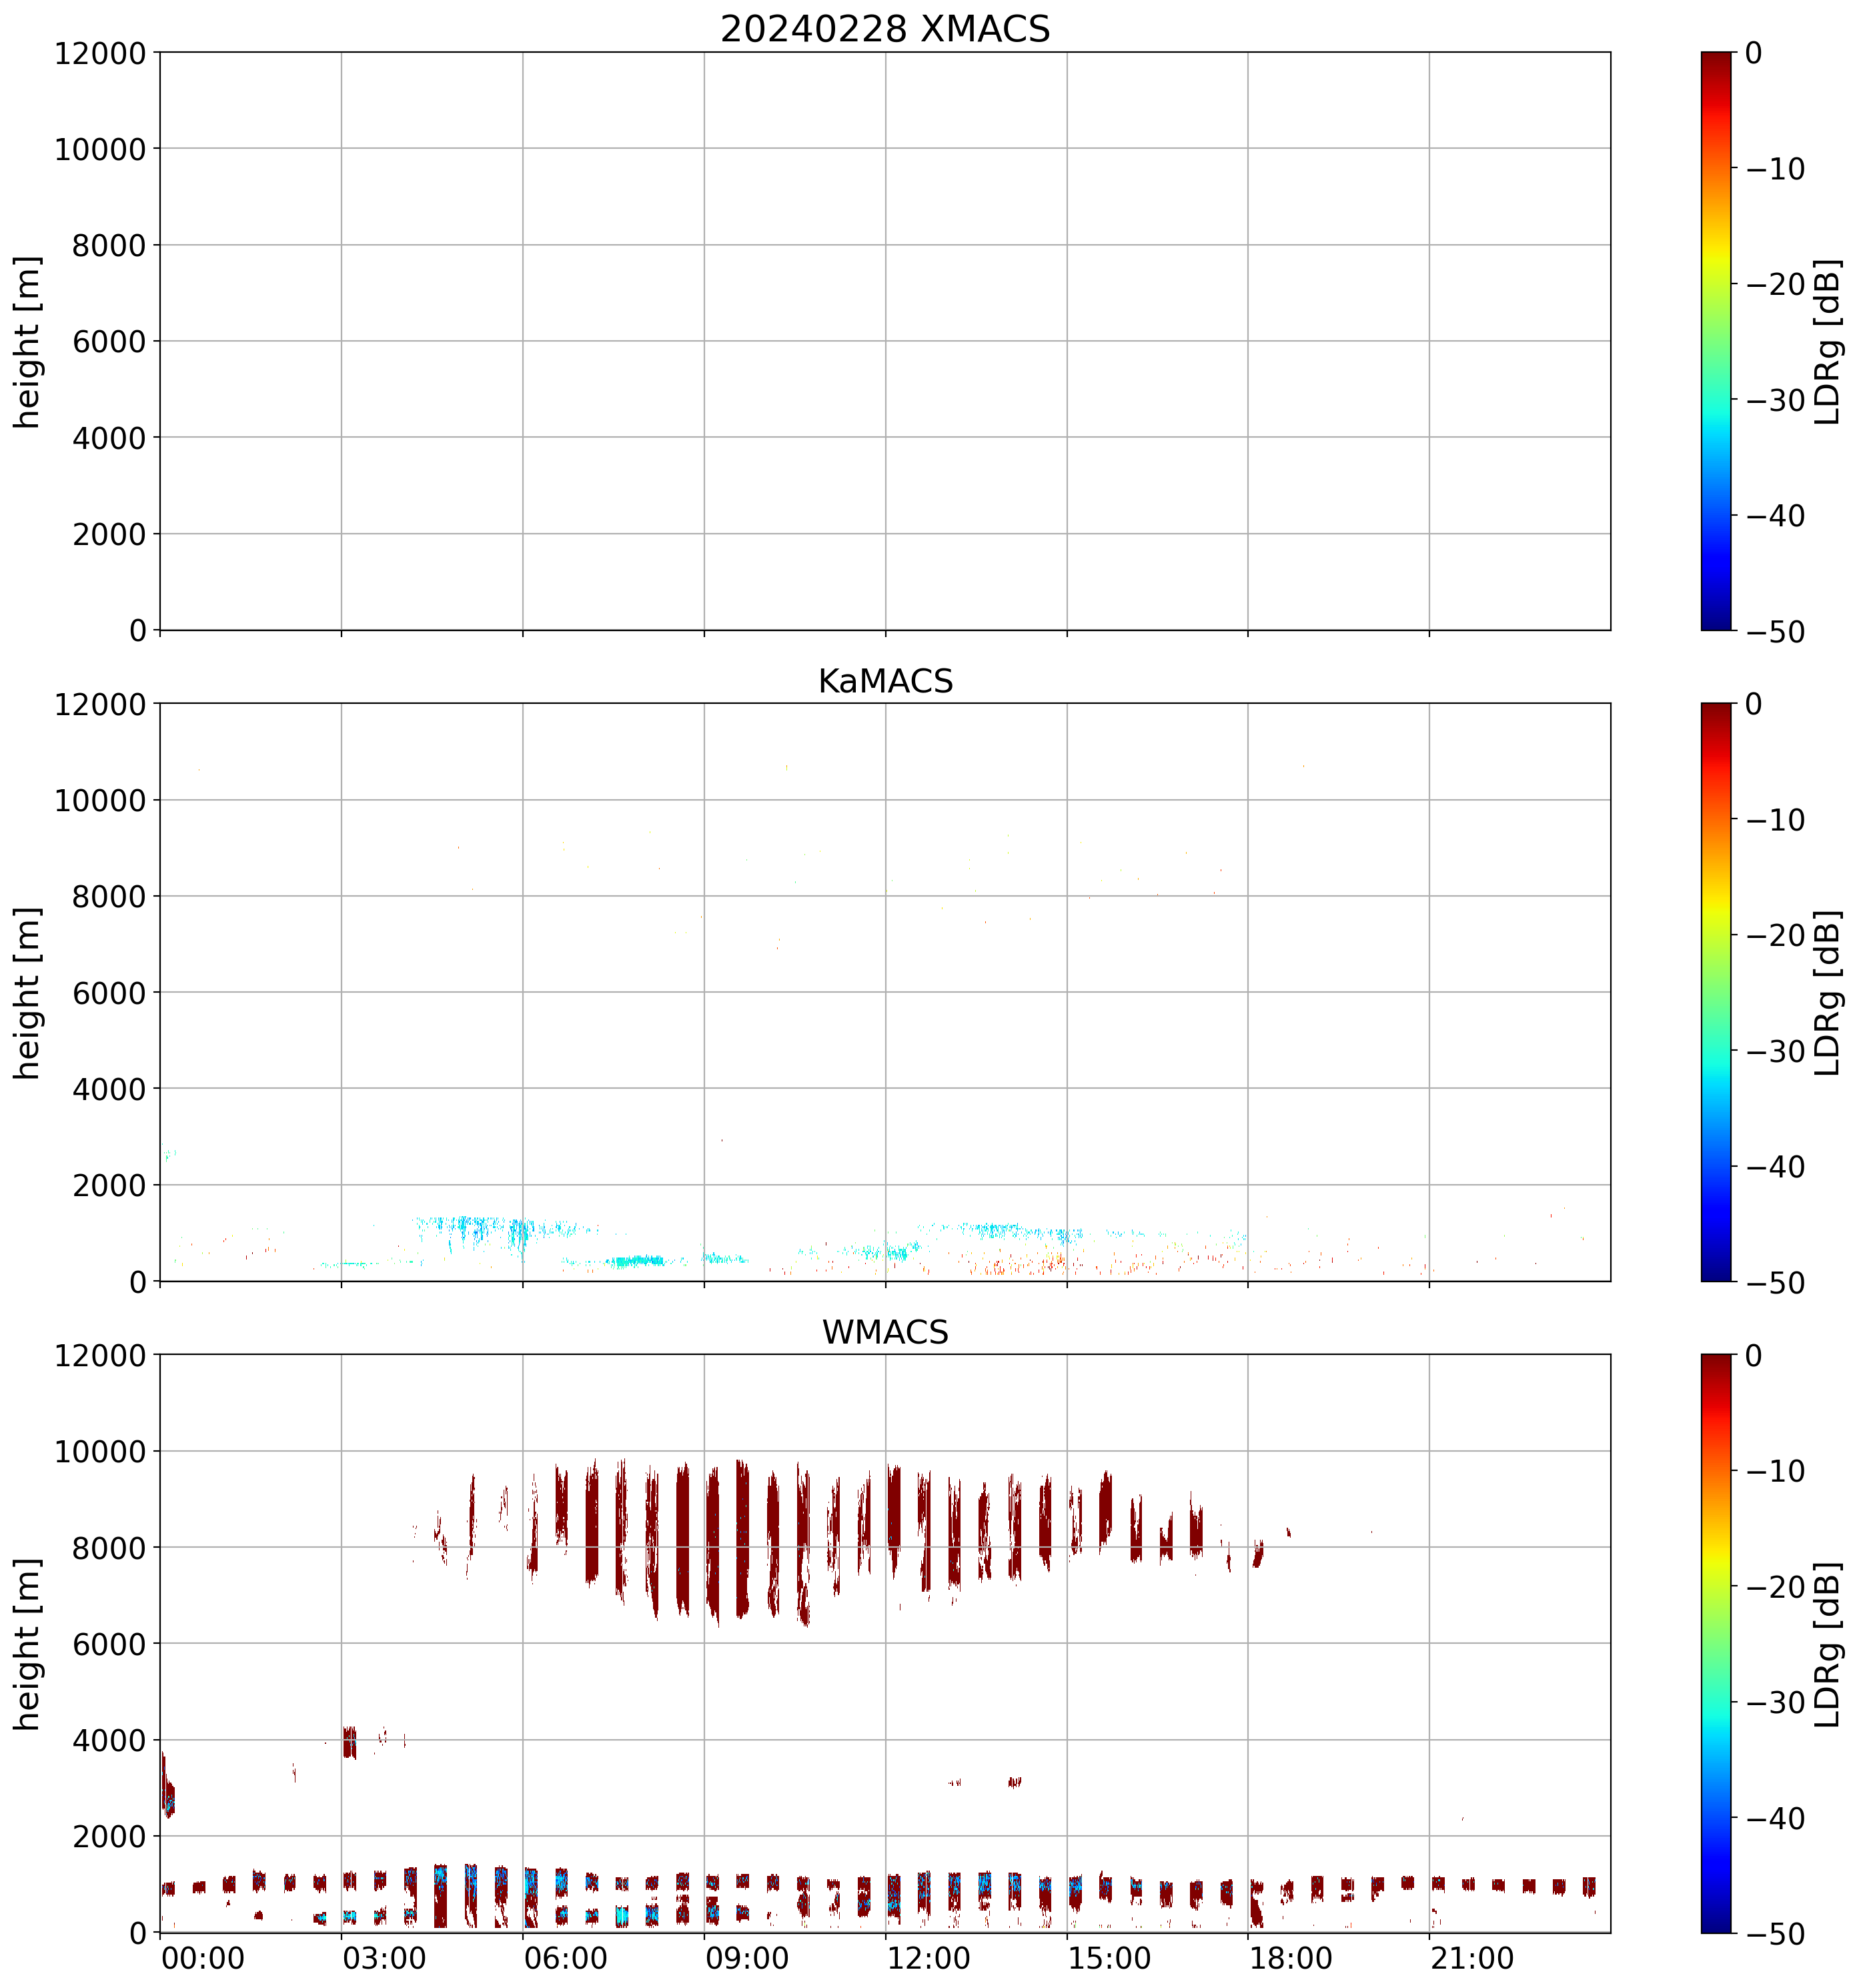1859x1988 pixels.
Task: Click the -20 label on KaMACS colorbar
Action: [1775, 936]
